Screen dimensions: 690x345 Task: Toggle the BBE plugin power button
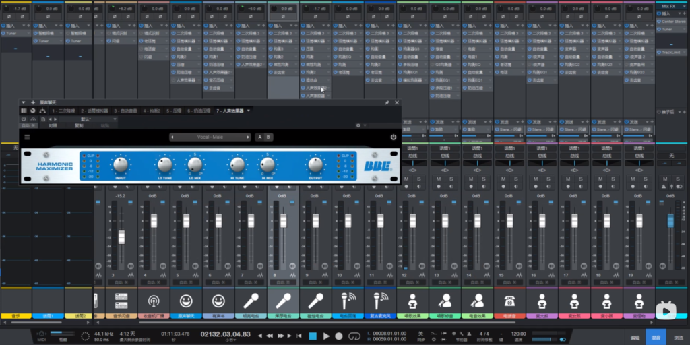[394, 137]
